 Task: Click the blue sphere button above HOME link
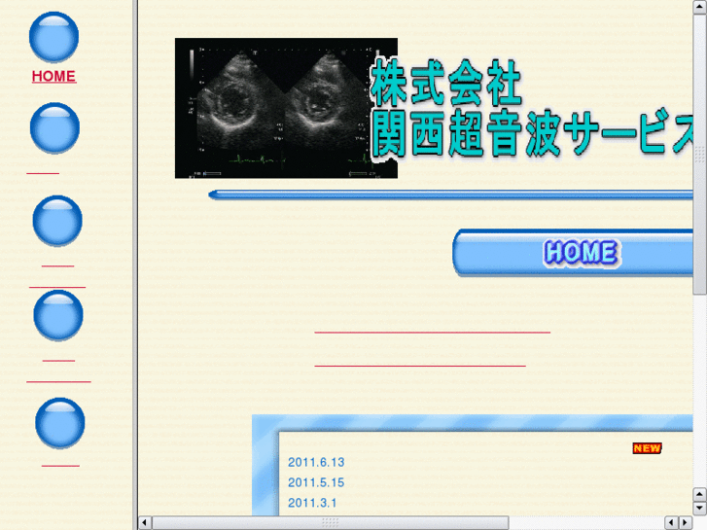click(x=53, y=37)
